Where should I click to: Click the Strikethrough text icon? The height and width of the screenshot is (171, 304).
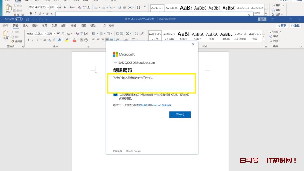45,40
